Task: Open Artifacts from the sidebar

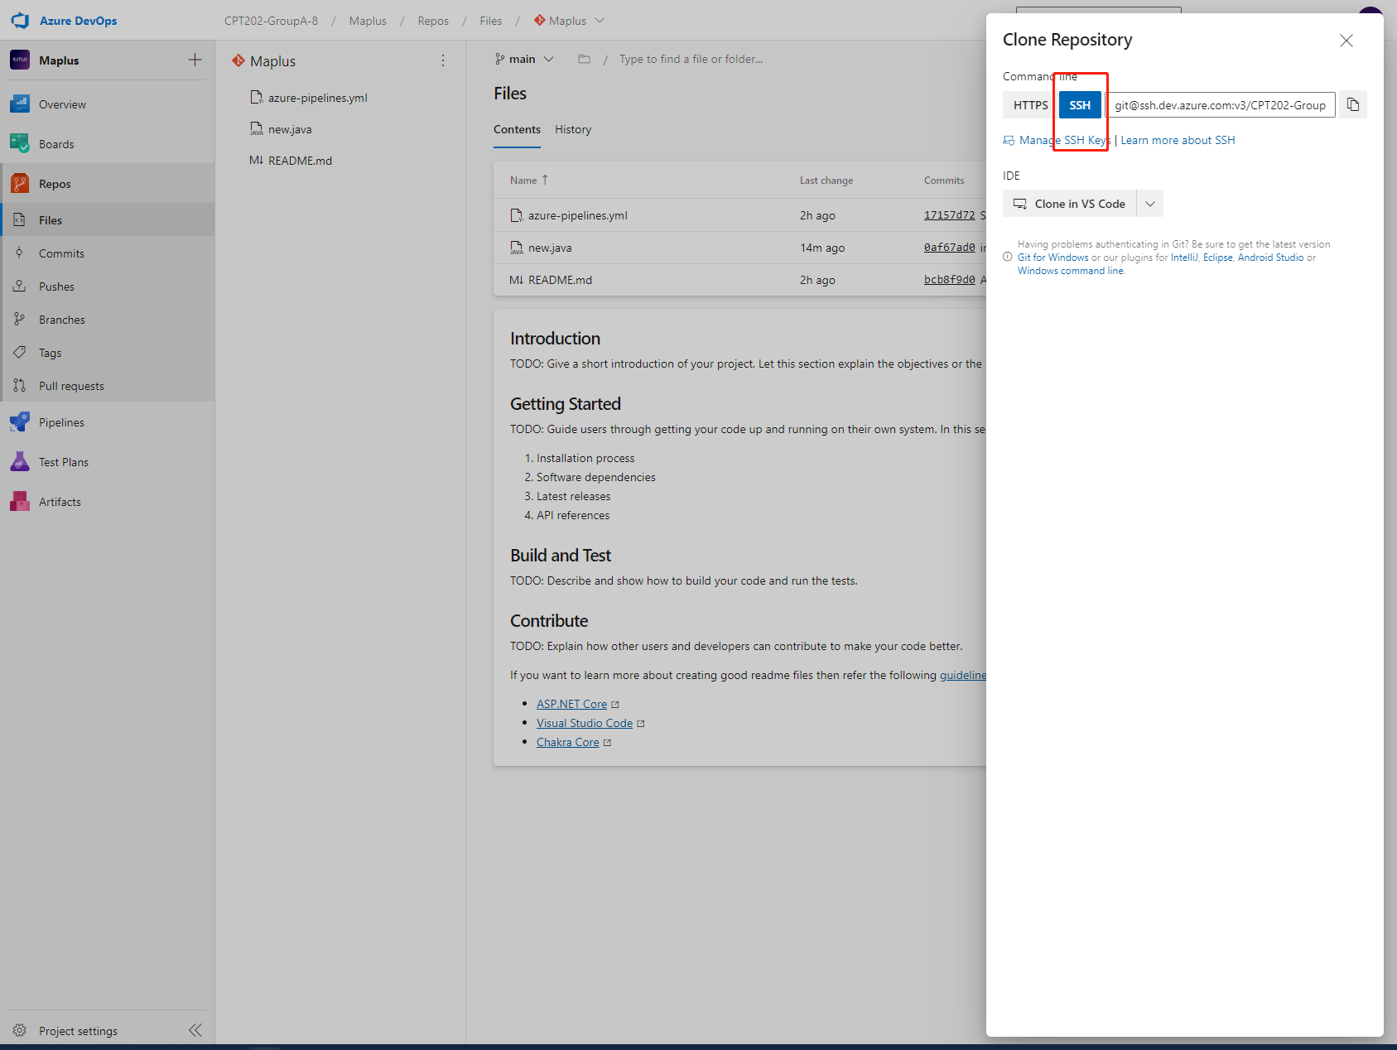Action: coord(60,502)
